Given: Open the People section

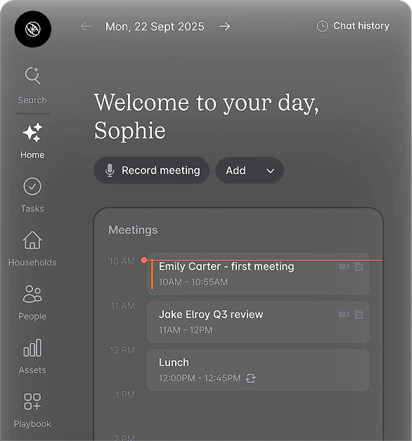Looking at the screenshot, I should click(32, 303).
